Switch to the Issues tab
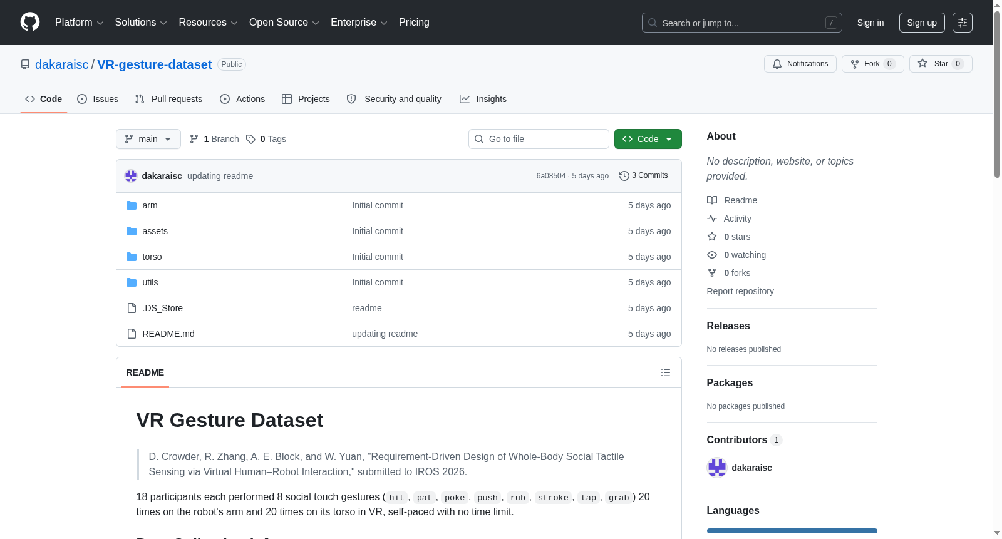 point(98,99)
